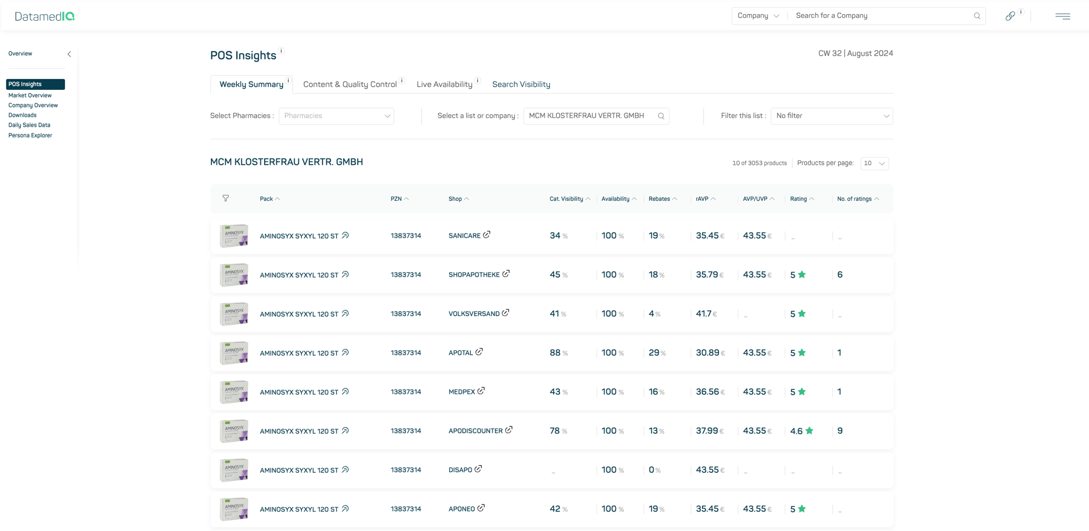1089x531 pixels.
Task: Click pack icon beside AMINOSYX in APOTAL row
Action: point(345,353)
